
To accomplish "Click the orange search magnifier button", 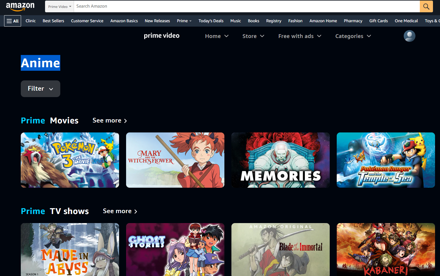I will coord(426,6).
